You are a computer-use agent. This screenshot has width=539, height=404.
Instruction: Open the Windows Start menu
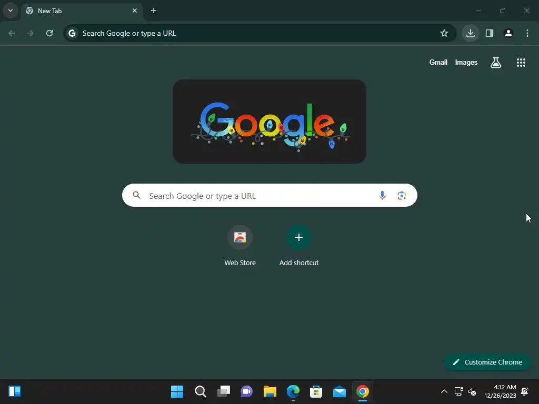coord(177,391)
